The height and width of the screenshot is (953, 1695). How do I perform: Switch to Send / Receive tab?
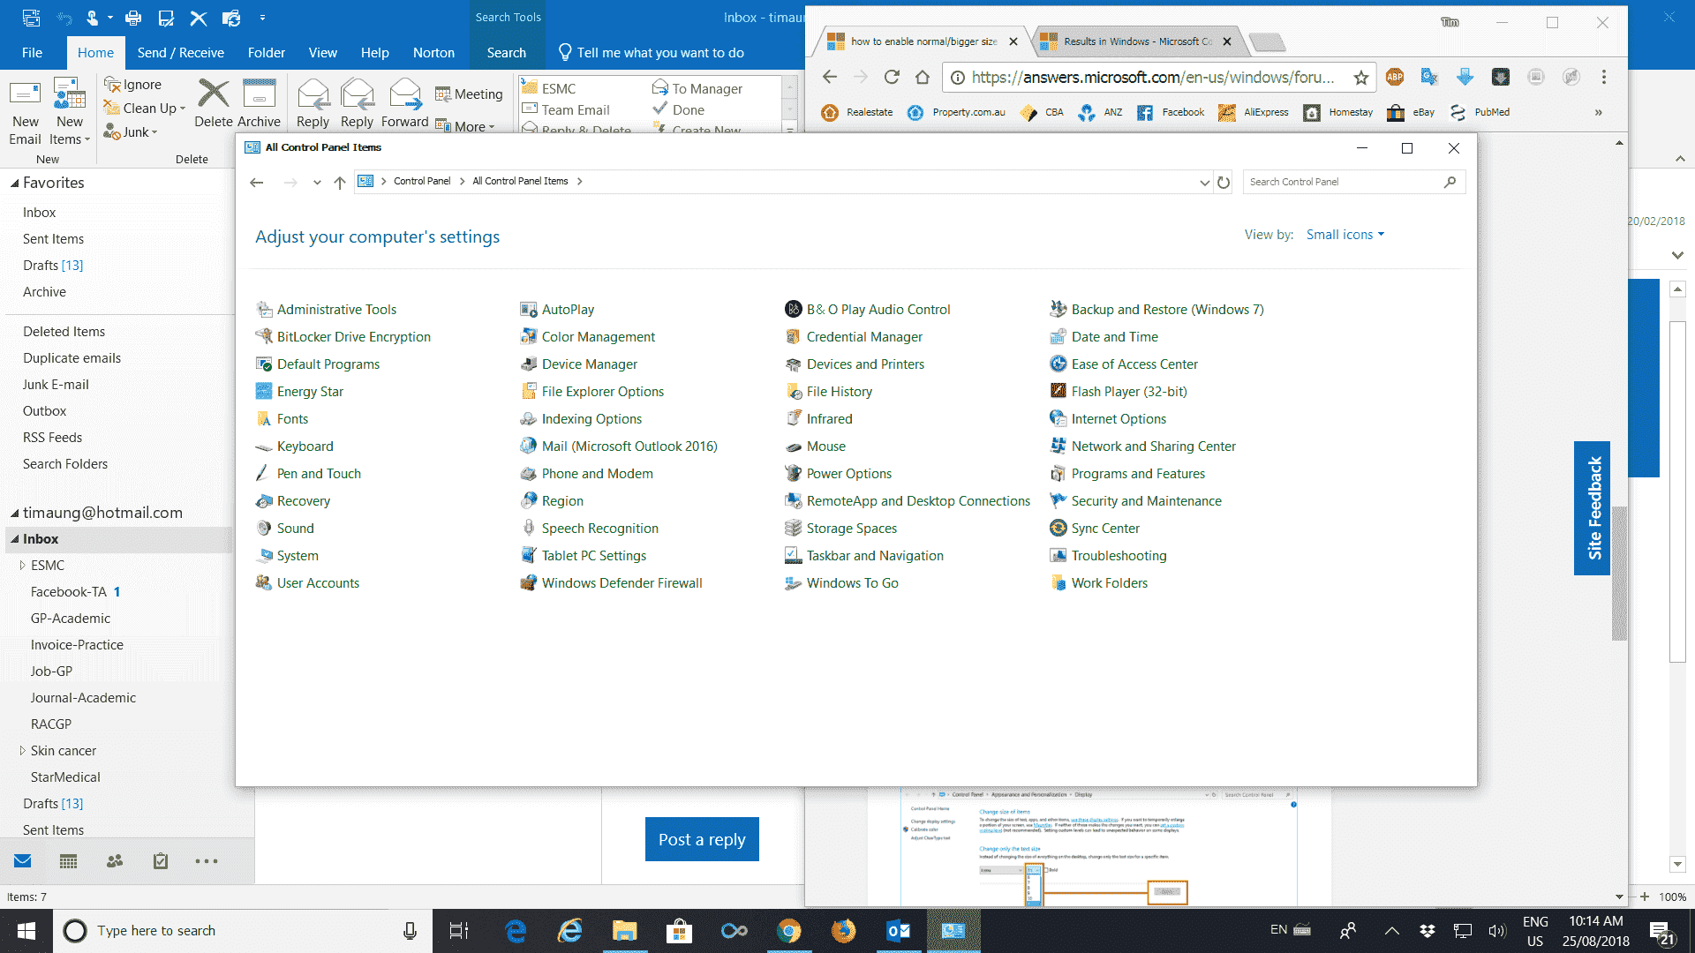click(180, 53)
